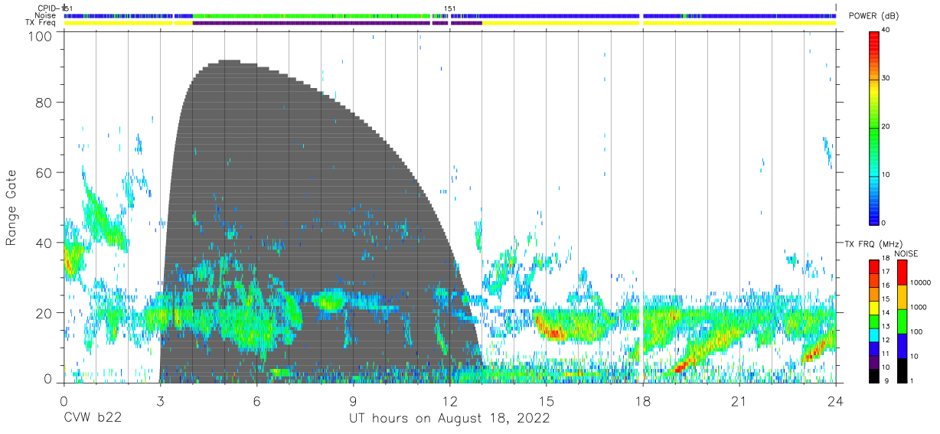
Task: Click the 15 tick on the UT hours axis
Action: click(547, 401)
